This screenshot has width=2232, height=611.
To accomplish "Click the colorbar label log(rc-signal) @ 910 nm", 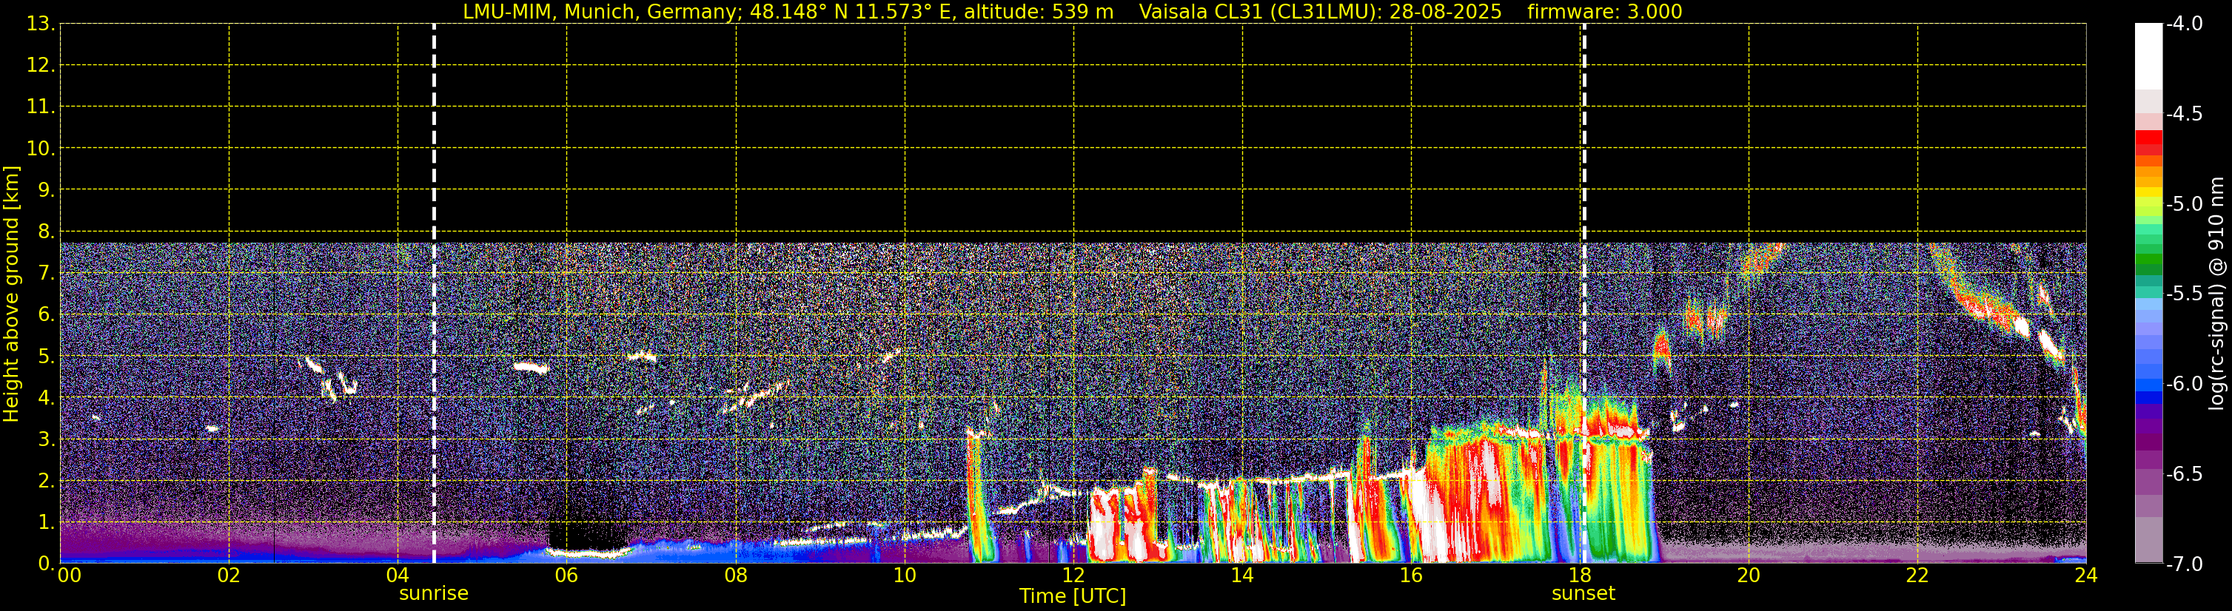I will pyautogui.click(x=2216, y=294).
